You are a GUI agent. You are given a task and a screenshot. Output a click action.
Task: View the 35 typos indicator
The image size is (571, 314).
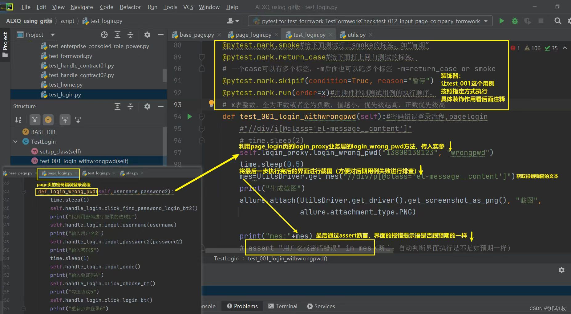coord(551,48)
